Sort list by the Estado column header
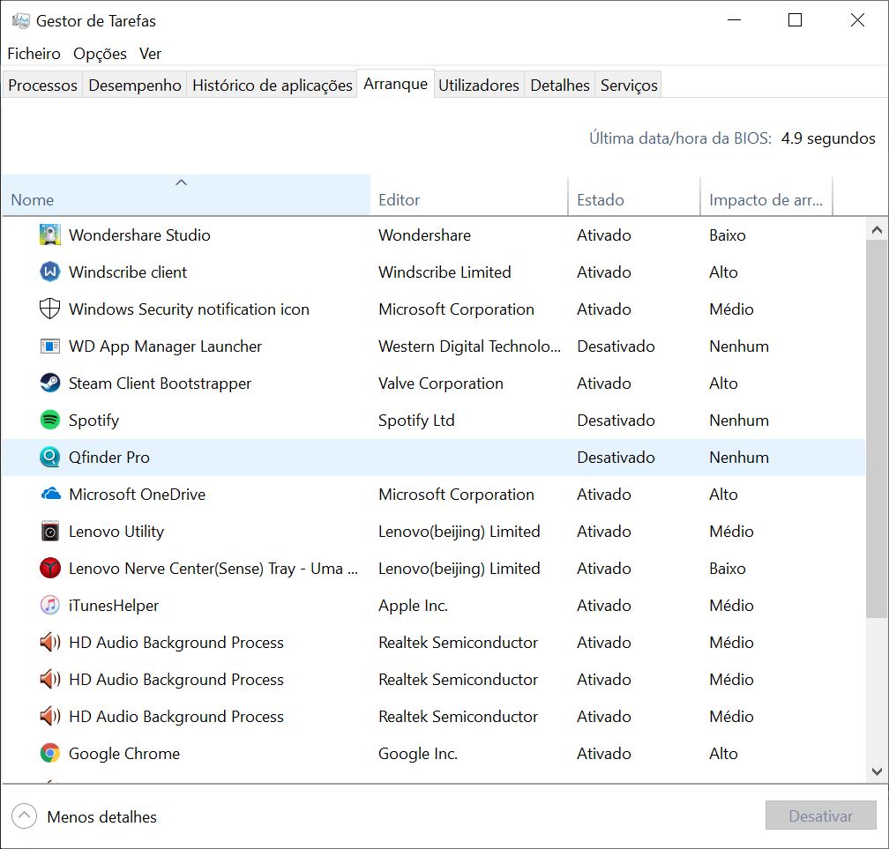Screen dimensions: 889x849 coord(634,195)
